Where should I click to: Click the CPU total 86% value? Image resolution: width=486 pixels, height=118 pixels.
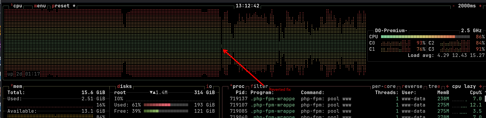[x=480, y=37]
